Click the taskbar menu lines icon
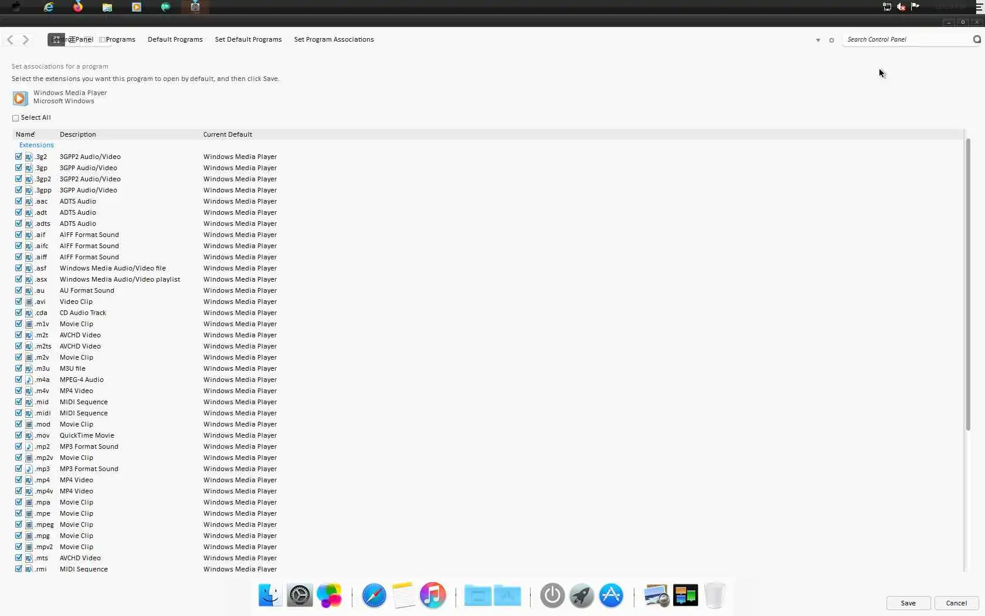This screenshot has height=616, width=985. pos(979,8)
